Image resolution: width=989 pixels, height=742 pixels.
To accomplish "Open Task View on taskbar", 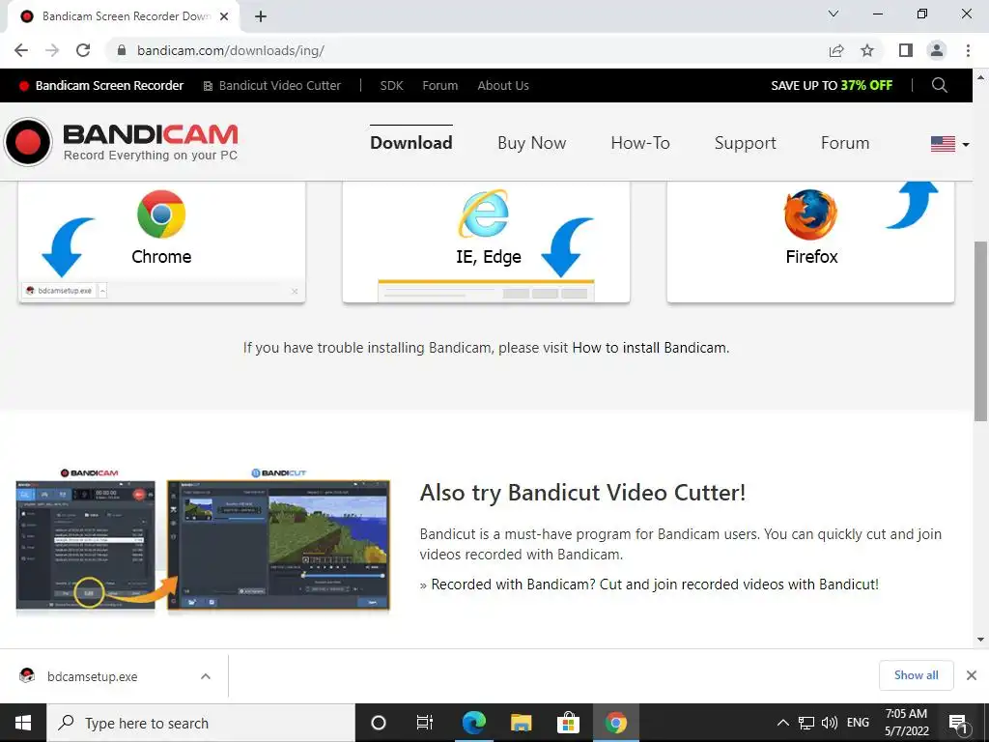I will coord(425,723).
